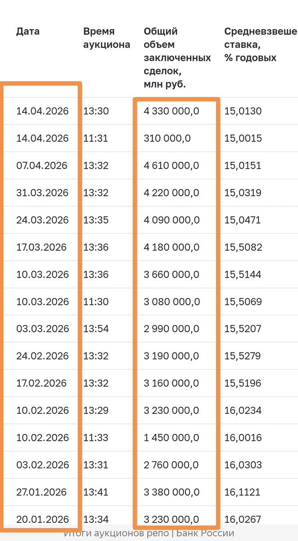The height and width of the screenshot is (541, 298).
Task: Click the auction time 13:54
Action: (x=96, y=329)
